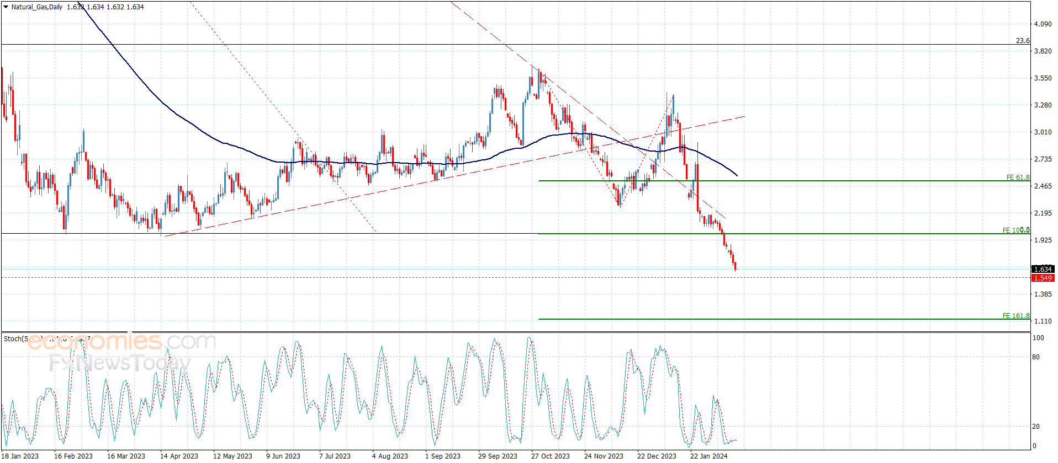
Task: Click the 7 Jul 2023 date label
Action: [335, 456]
